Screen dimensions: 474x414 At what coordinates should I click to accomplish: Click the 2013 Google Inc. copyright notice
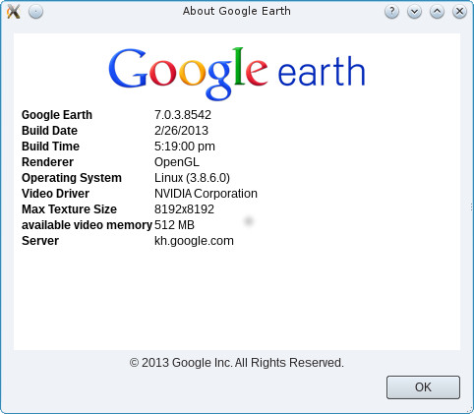237,363
